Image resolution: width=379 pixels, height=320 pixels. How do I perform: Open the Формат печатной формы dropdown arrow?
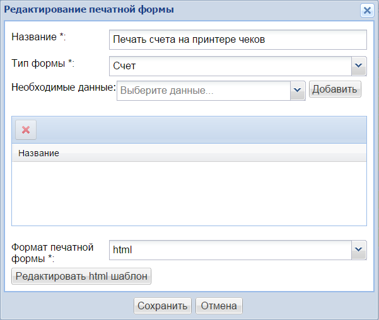pos(359,249)
